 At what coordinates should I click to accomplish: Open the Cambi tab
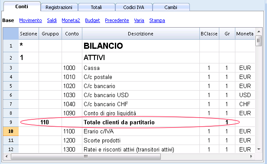point(171,7)
